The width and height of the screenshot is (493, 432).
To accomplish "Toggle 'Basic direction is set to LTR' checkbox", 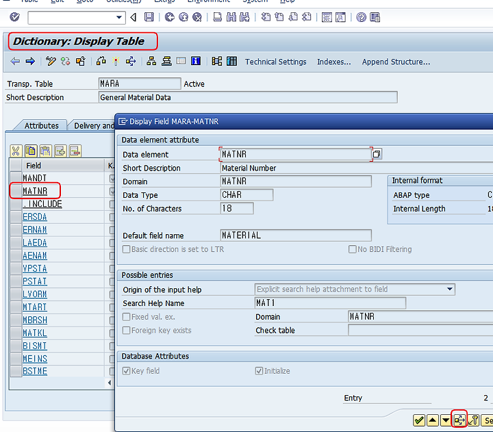I will [126, 249].
